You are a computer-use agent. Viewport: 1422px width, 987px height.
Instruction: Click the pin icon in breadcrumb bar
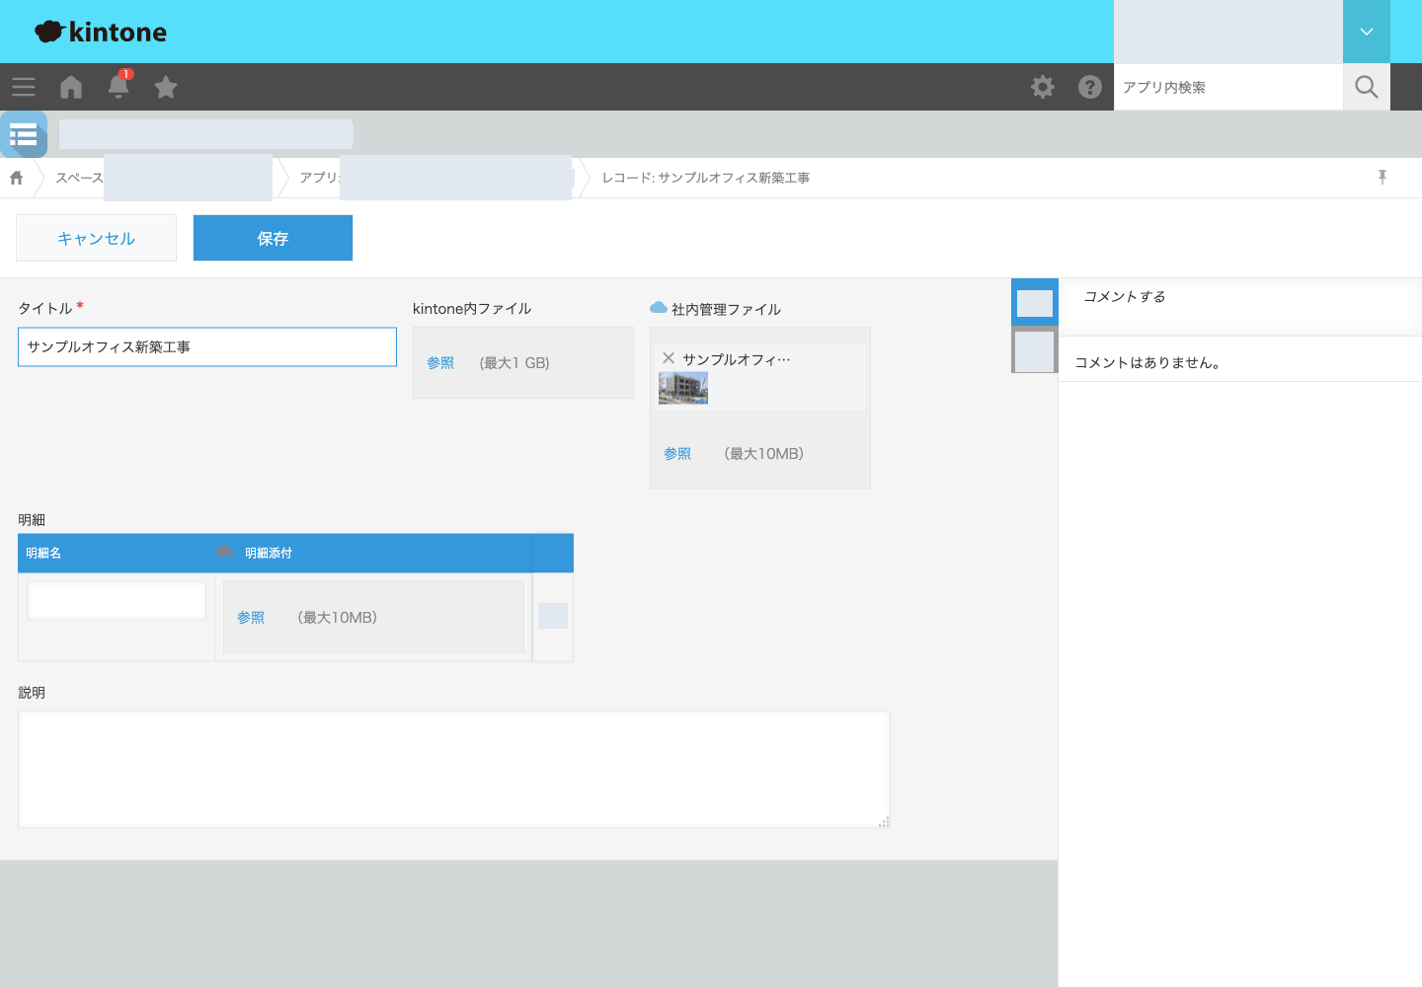point(1382,177)
